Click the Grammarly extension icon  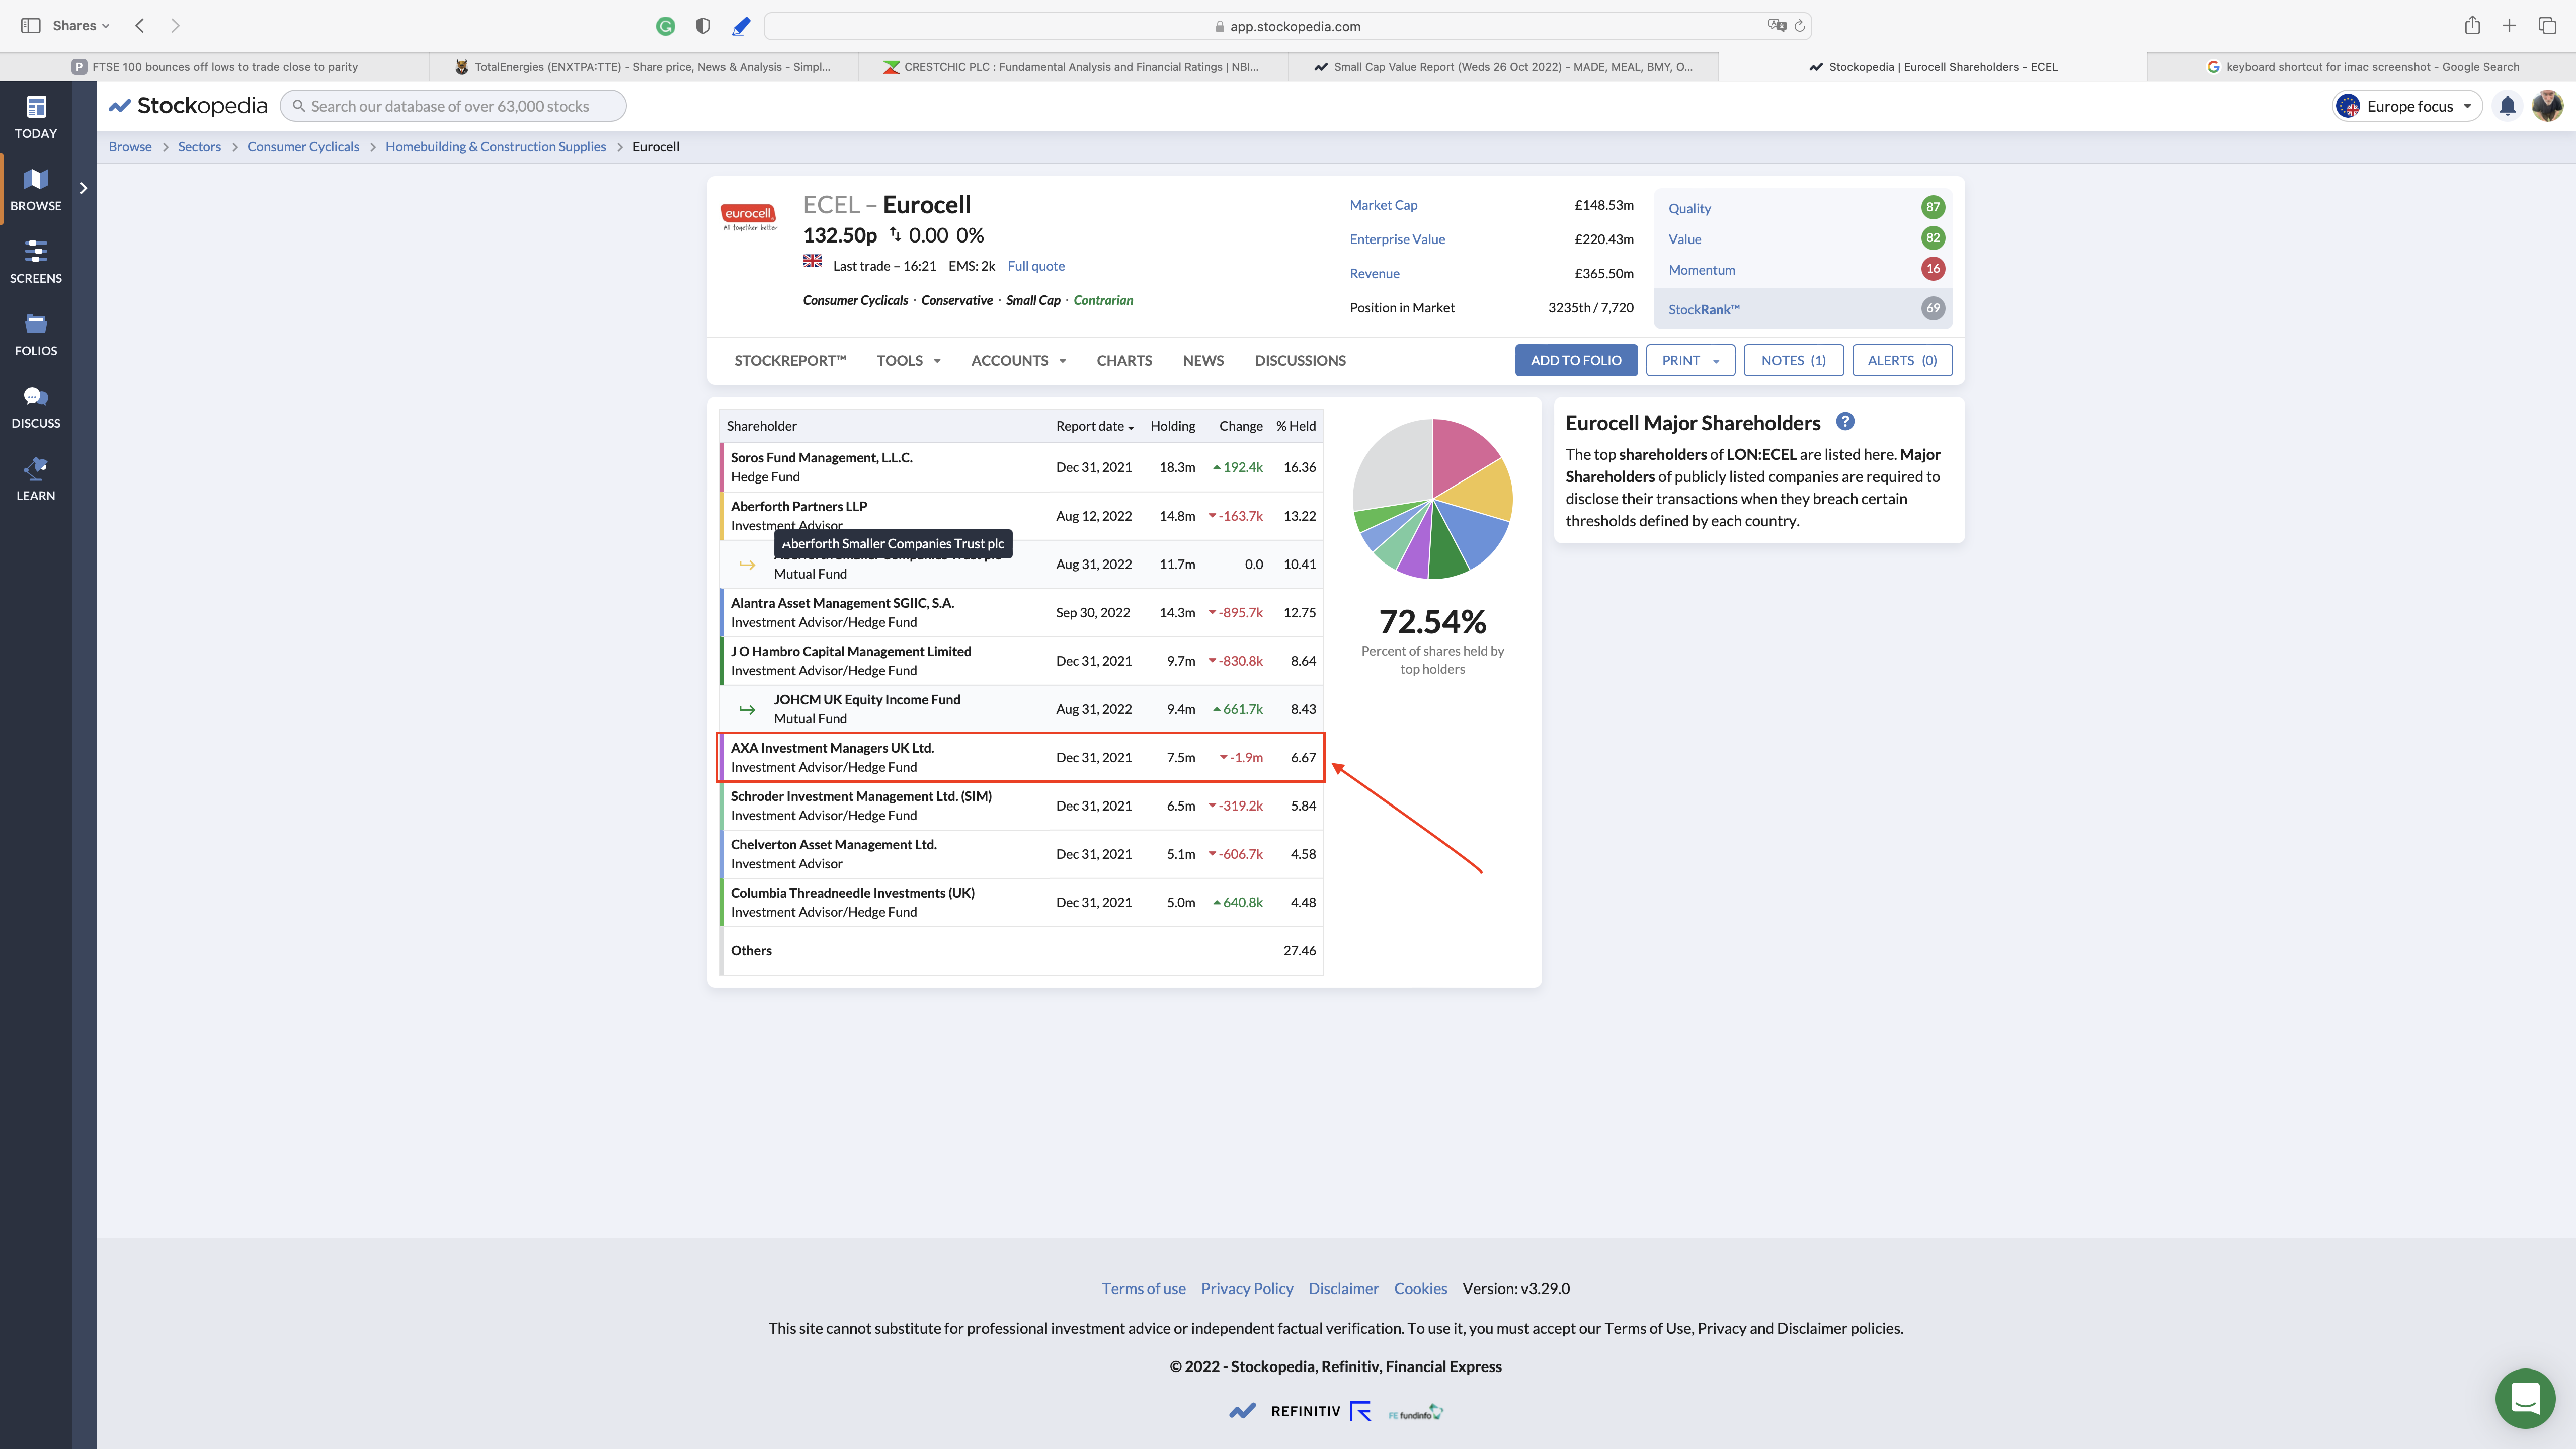coord(665,26)
